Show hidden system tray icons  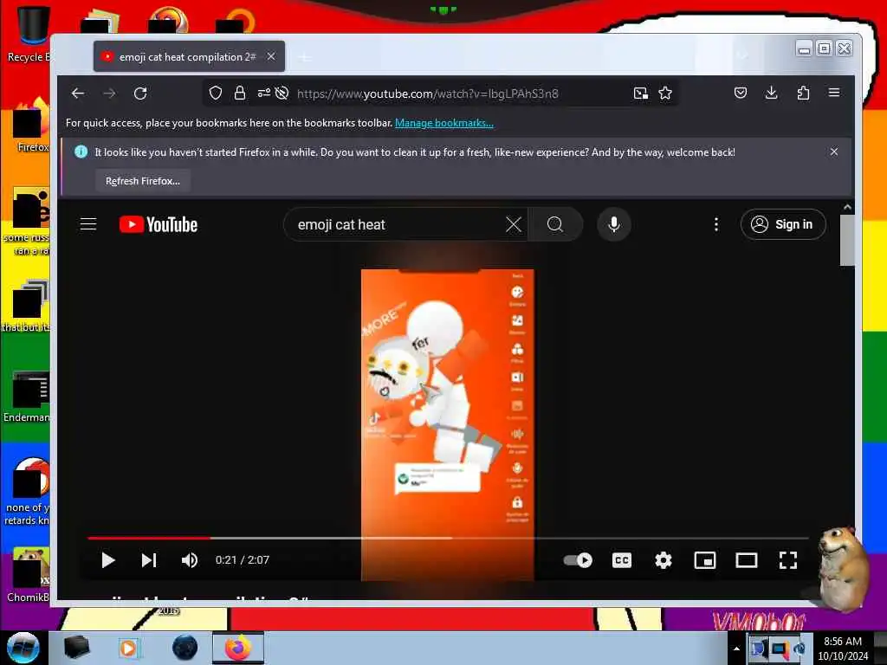pyautogui.click(x=736, y=649)
